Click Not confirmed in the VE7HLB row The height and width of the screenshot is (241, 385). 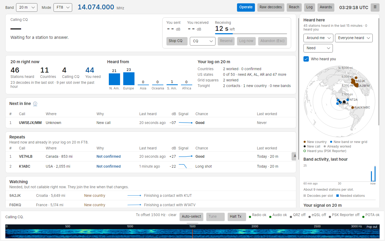(109, 156)
